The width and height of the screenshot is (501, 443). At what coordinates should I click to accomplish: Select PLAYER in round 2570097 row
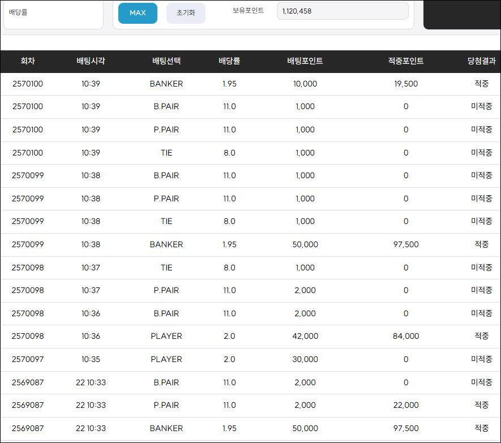166,359
